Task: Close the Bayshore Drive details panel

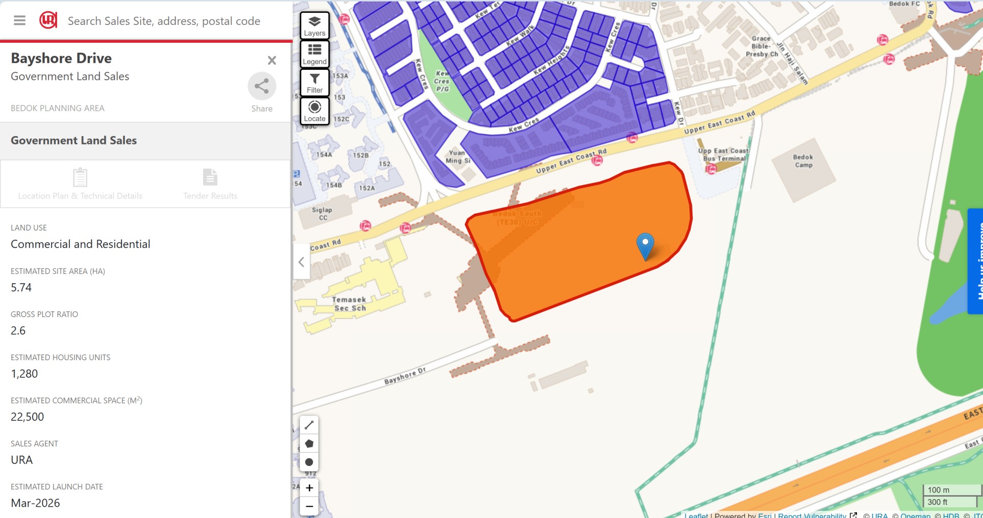Action: pyautogui.click(x=272, y=60)
